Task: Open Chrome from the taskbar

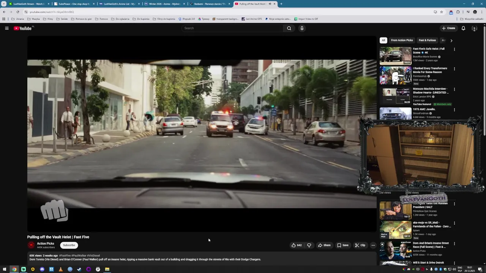Action: point(14,269)
